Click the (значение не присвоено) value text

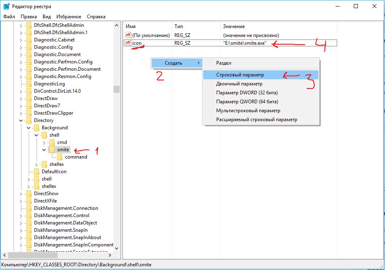(x=251, y=35)
